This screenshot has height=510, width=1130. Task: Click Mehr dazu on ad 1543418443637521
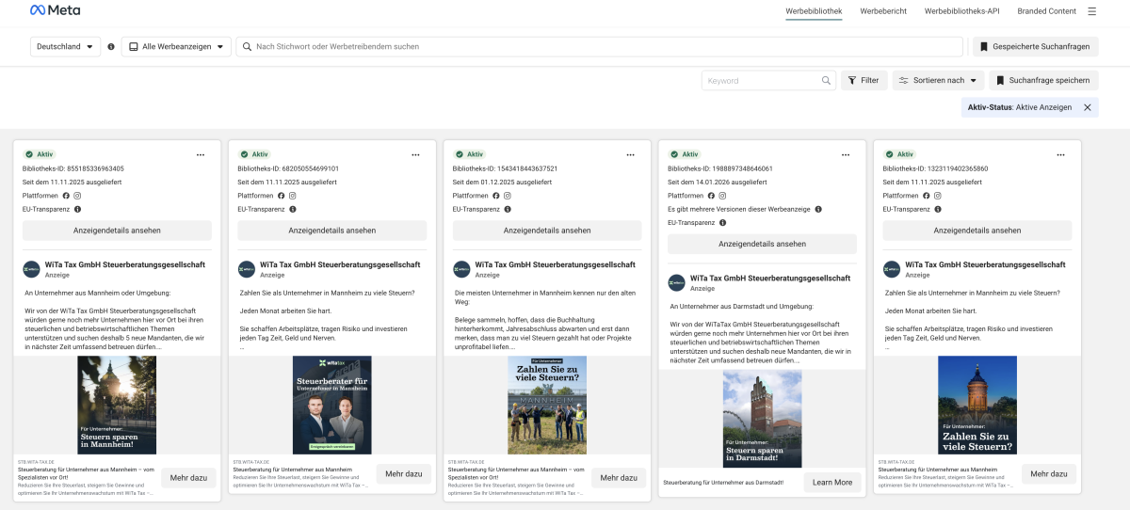[x=619, y=477]
